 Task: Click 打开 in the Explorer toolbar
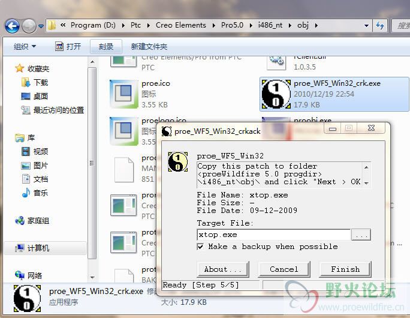[x=68, y=47]
